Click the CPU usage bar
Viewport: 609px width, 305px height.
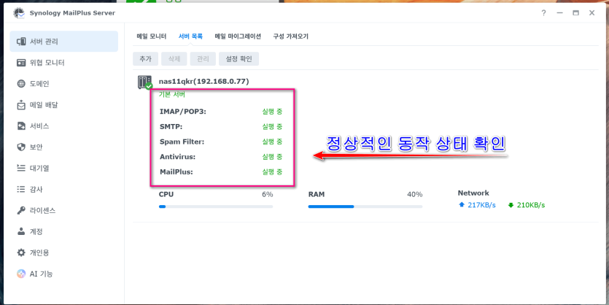coord(216,206)
